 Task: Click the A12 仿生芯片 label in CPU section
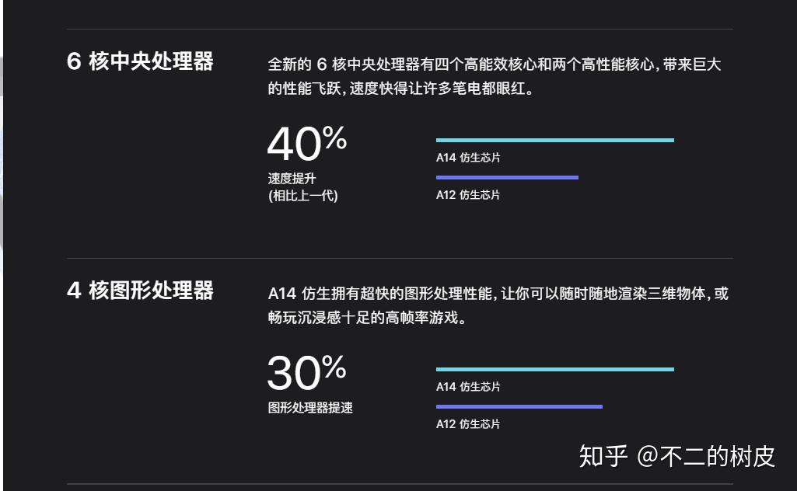click(x=467, y=195)
